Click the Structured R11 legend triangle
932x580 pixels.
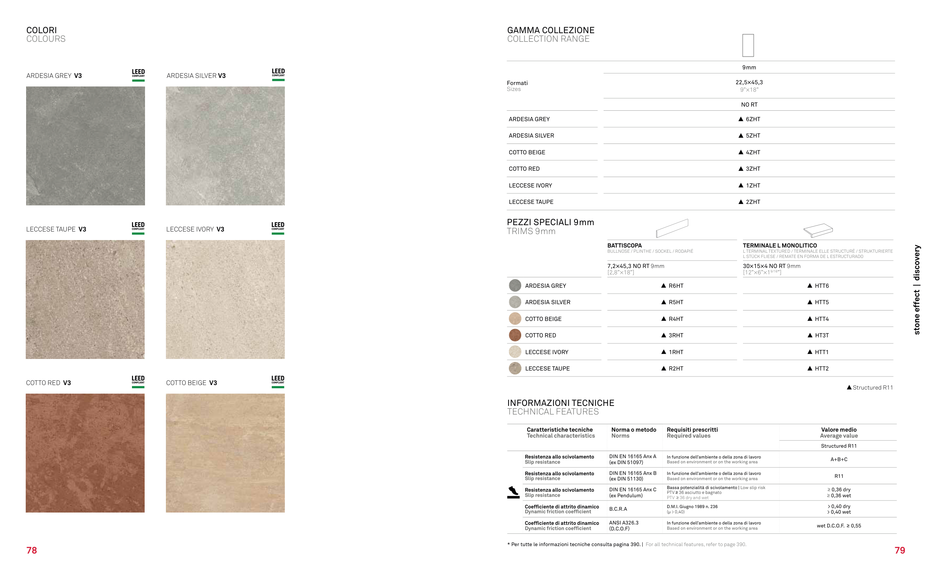tap(849, 387)
